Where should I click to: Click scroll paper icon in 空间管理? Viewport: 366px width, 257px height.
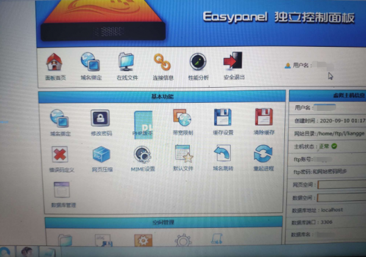pyautogui.click(x=217, y=239)
